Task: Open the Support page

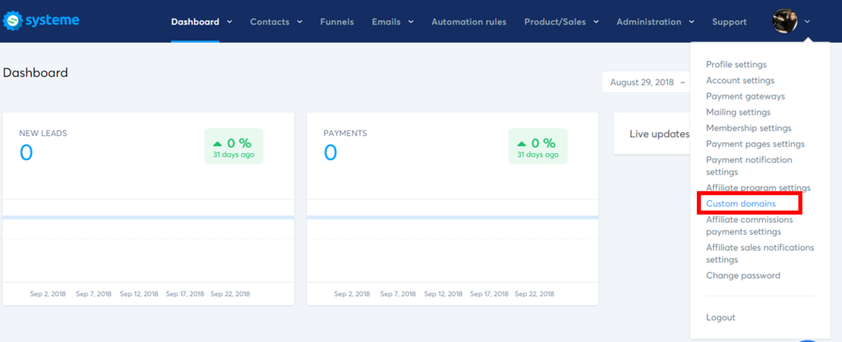Action: click(x=729, y=22)
